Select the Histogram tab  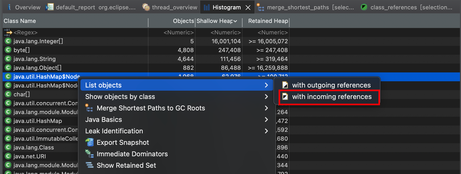(x=227, y=7)
